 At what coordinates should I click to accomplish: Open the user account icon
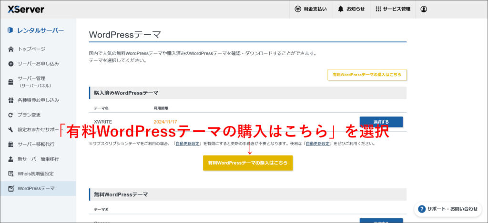point(424,9)
